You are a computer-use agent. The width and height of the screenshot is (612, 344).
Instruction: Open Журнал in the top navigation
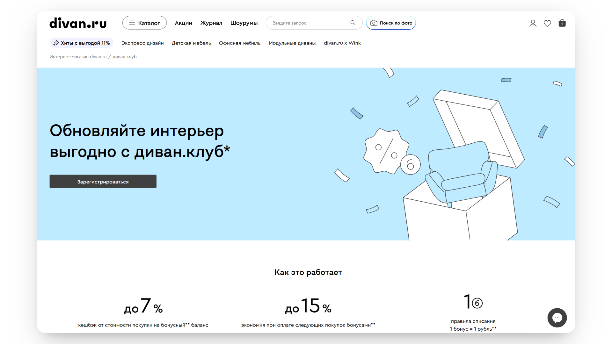(x=211, y=23)
